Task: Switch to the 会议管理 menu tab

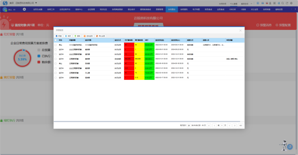Action: coord(91,9)
